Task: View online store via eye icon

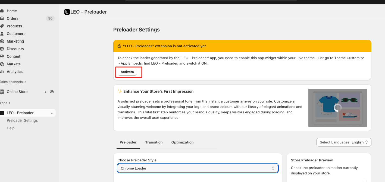Action: 52,92
